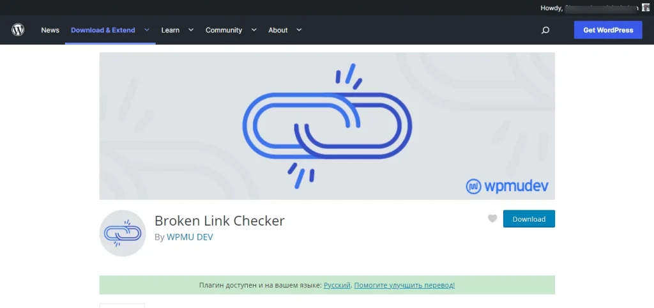Open the search magnifier icon
654x308 pixels.
pyautogui.click(x=545, y=30)
